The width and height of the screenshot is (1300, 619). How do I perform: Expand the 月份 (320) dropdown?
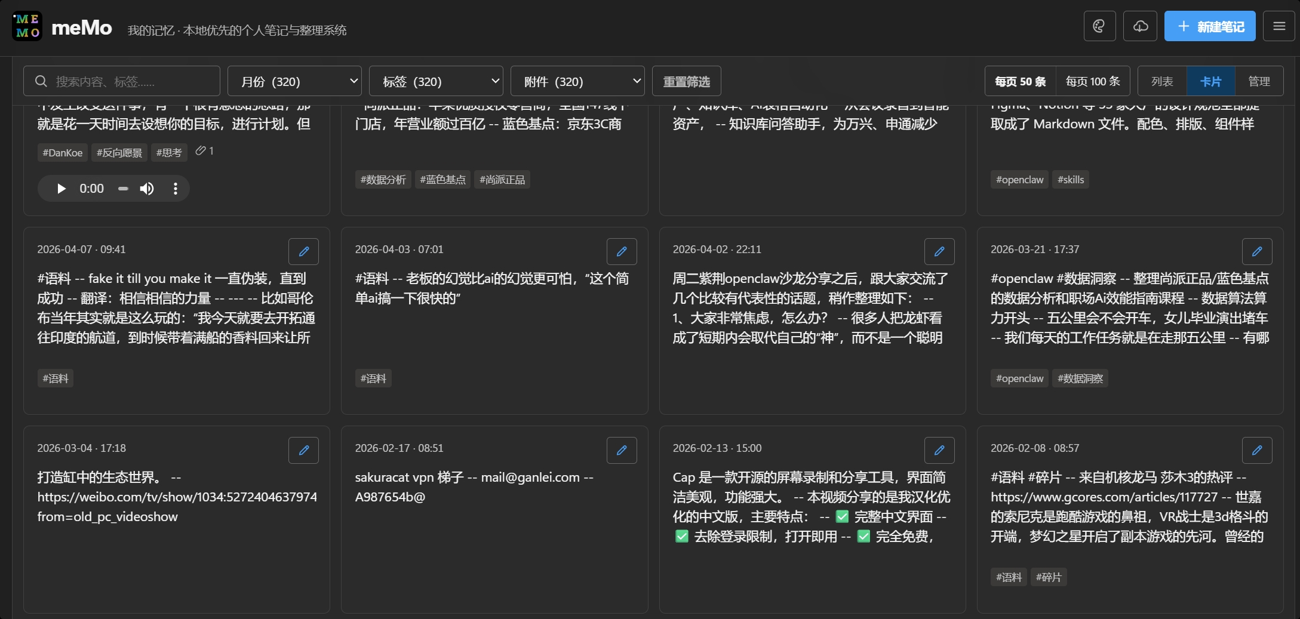[x=294, y=81]
